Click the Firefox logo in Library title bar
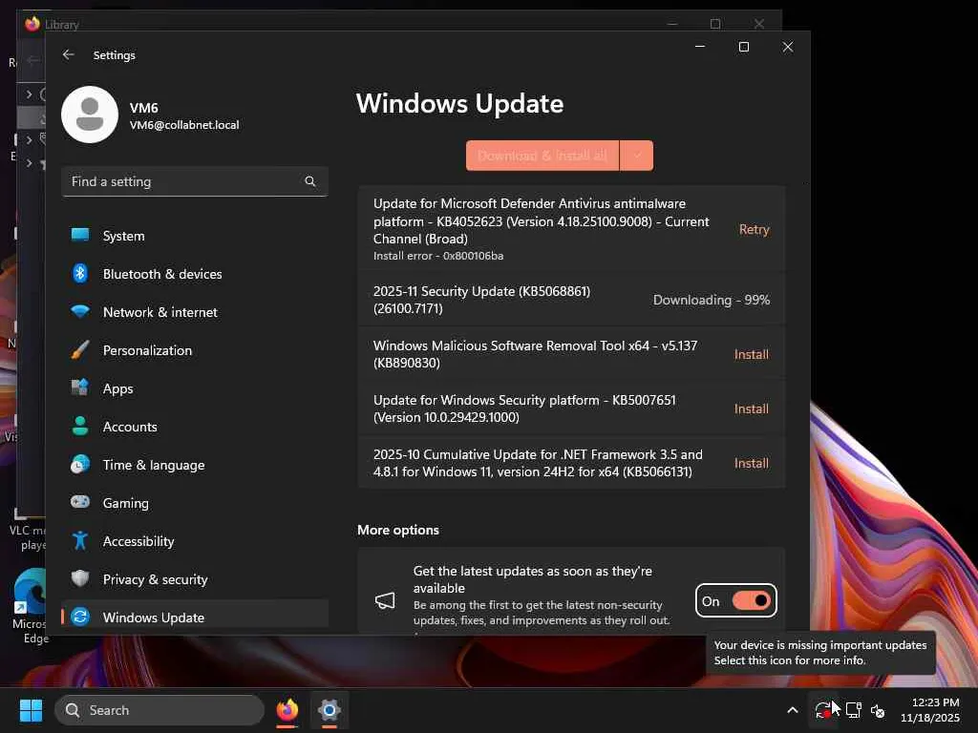 pos(32,24)
